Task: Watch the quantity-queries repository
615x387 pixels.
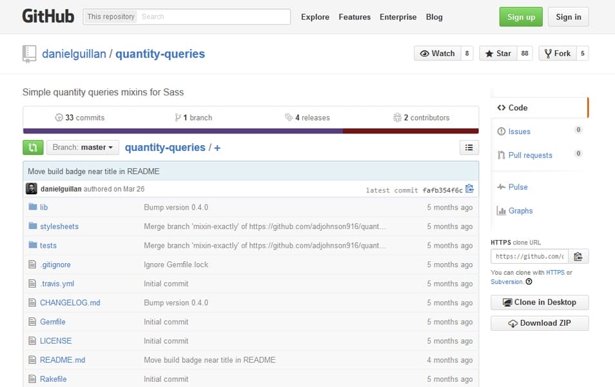Action: pyautogui.click(x=438, y=53)
